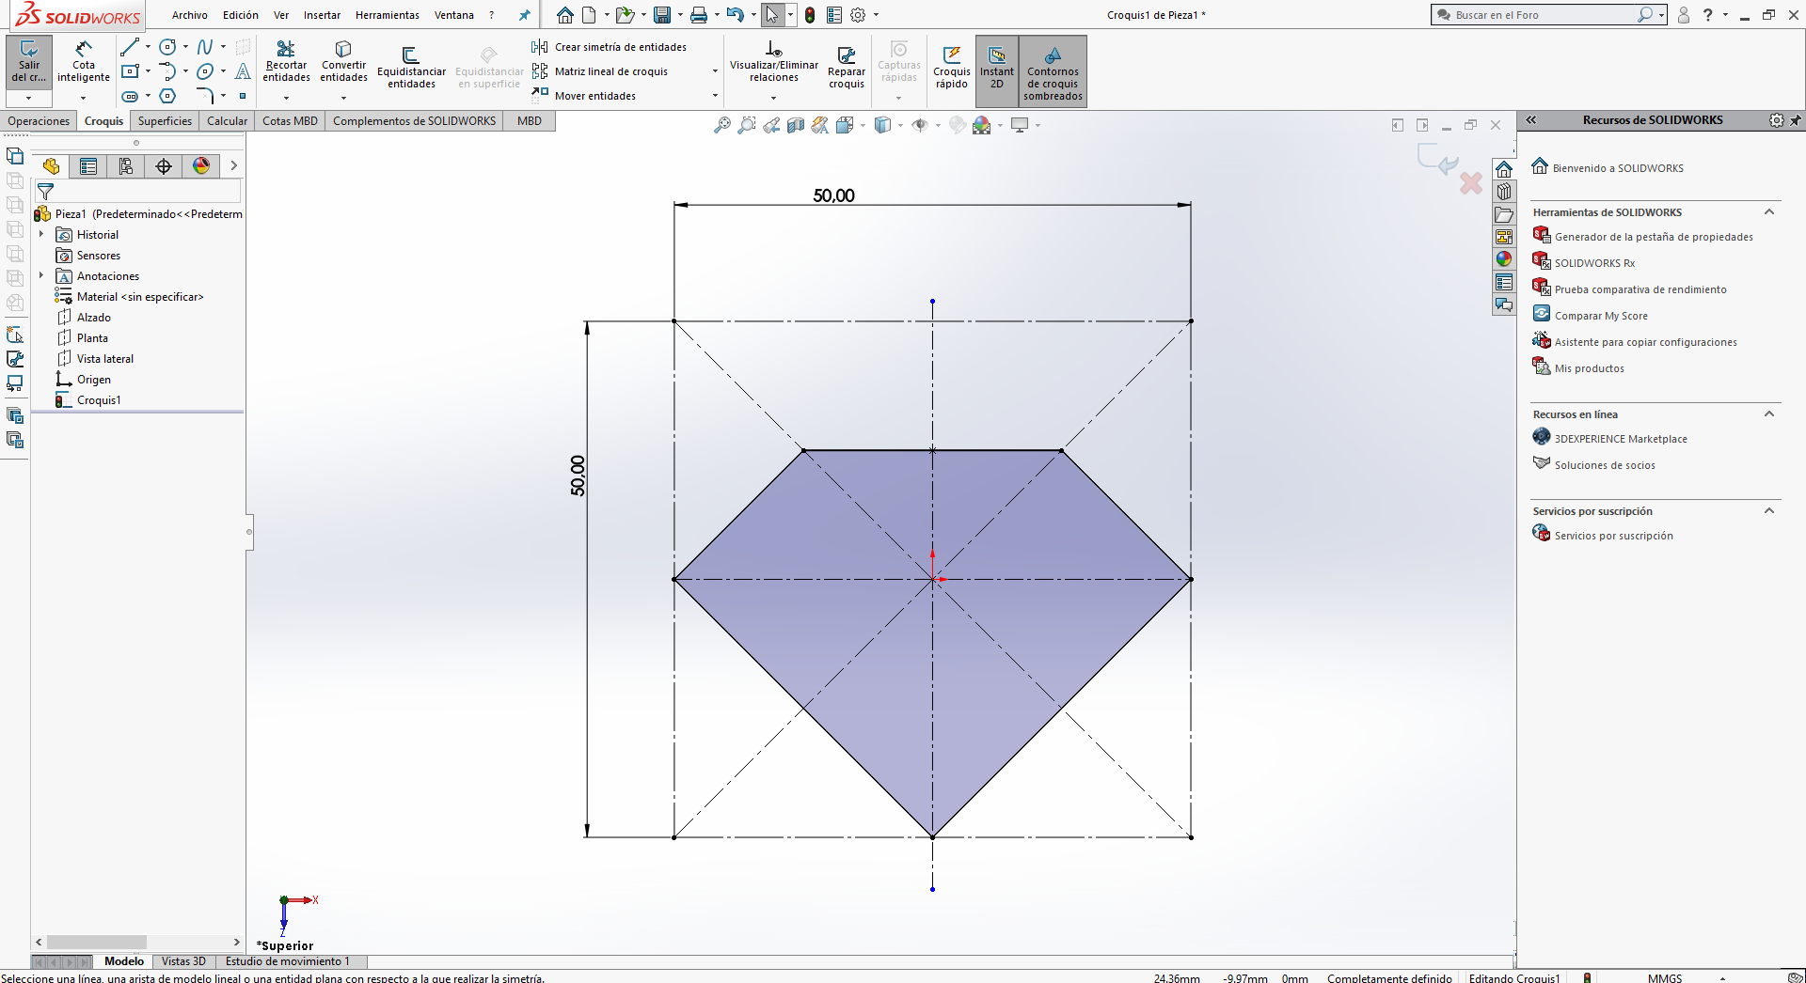Select the Line sketch tool
Image resolution: width=1806 pixels, height=983 pixels.
coord(130,47)
